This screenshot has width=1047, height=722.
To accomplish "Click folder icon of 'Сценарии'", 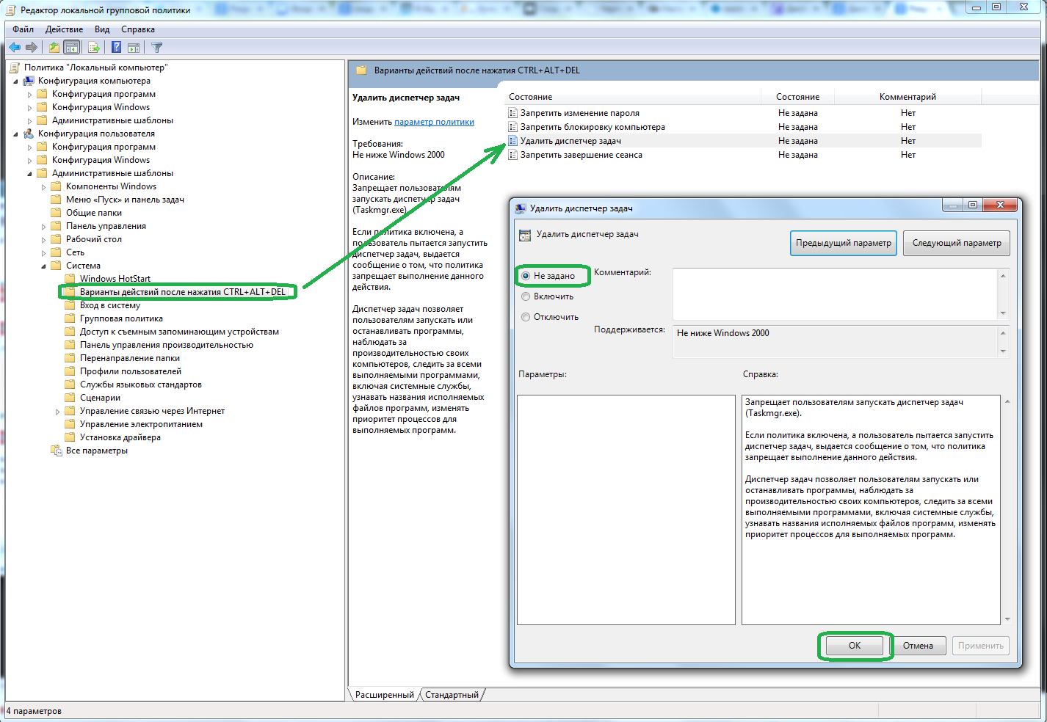I will coord(70,398).
